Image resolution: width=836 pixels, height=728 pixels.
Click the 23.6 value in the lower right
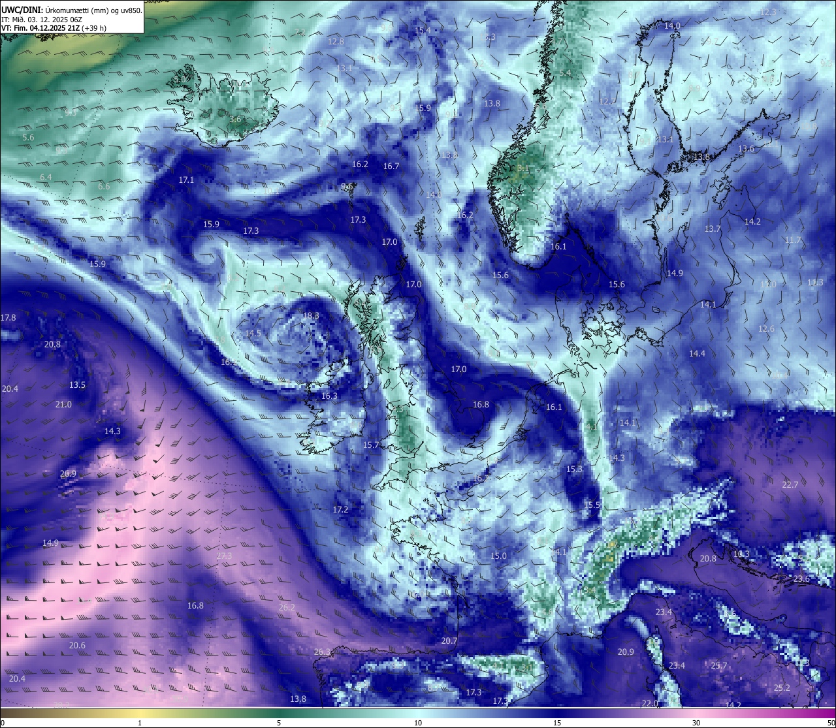[x=801, y=578]
